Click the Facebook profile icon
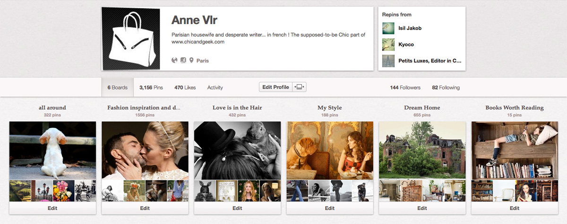 (x=183, y=60)
